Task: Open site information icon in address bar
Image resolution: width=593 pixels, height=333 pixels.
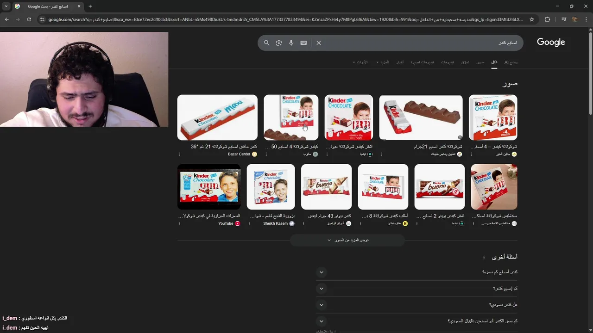Action: tap(42, 19)
